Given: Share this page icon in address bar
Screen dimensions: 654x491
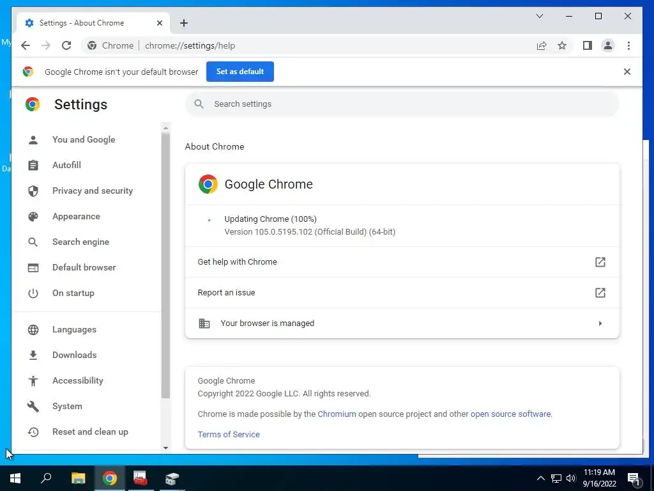Looking at the screenshot, I should pos(542,45).
